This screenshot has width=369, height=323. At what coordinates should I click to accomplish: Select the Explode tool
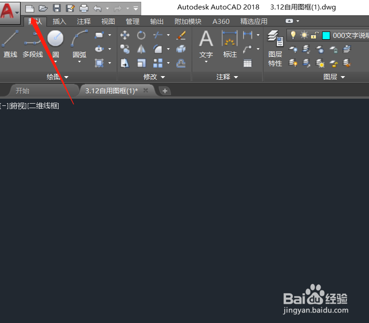click(x=181, y=49)
